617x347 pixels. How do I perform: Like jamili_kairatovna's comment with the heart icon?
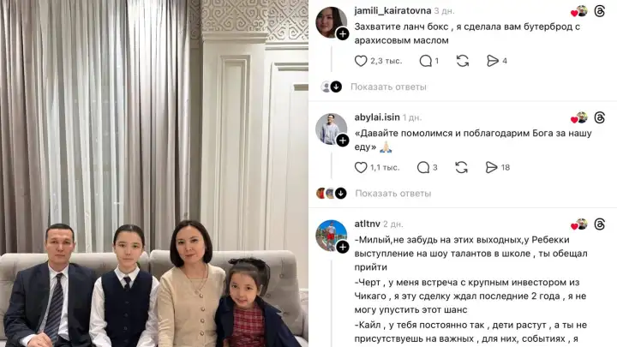[x=361, y=61]
